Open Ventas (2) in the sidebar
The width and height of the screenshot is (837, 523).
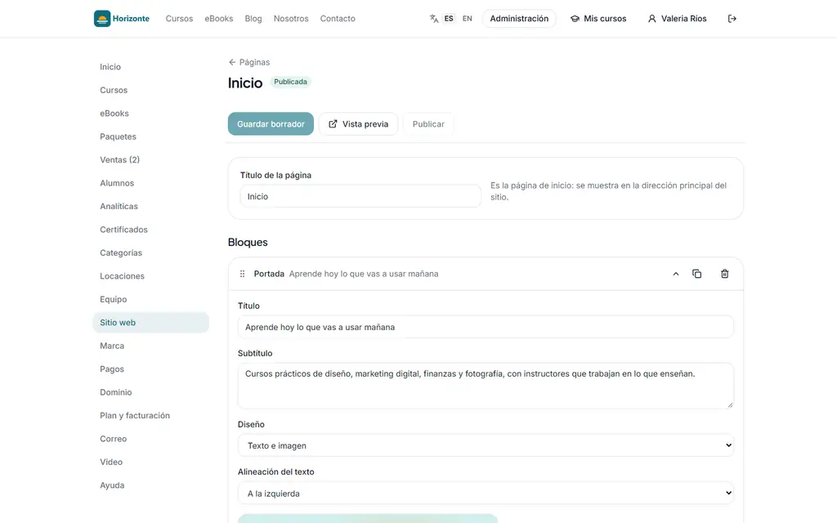150,159
